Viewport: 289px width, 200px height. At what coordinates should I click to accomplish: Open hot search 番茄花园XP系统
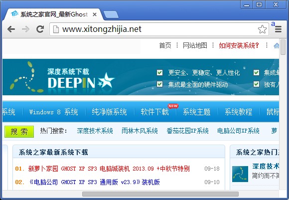(188, 131)
